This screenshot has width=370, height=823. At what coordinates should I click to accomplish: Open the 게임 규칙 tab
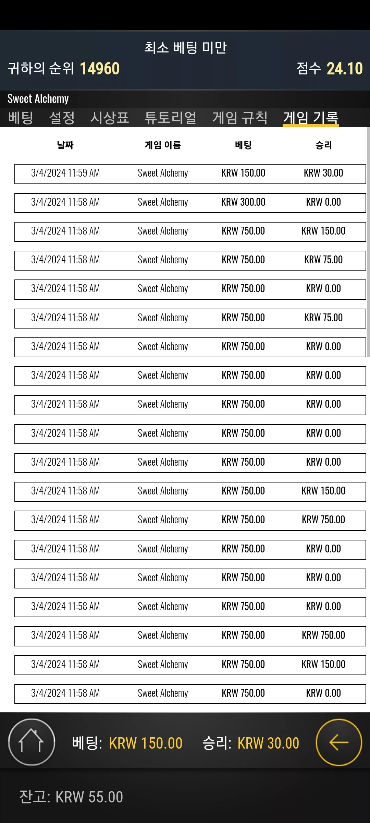click(x=240, y=118)
